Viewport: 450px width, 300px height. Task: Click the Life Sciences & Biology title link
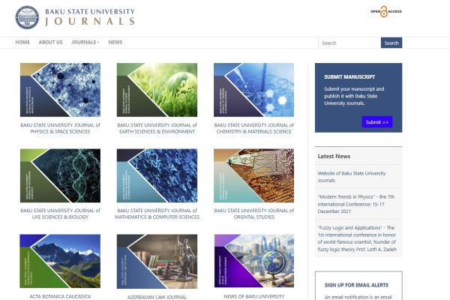pos(60,214)
